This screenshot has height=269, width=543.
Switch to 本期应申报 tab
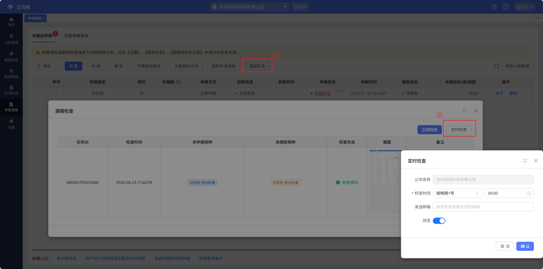coord(42,36)
